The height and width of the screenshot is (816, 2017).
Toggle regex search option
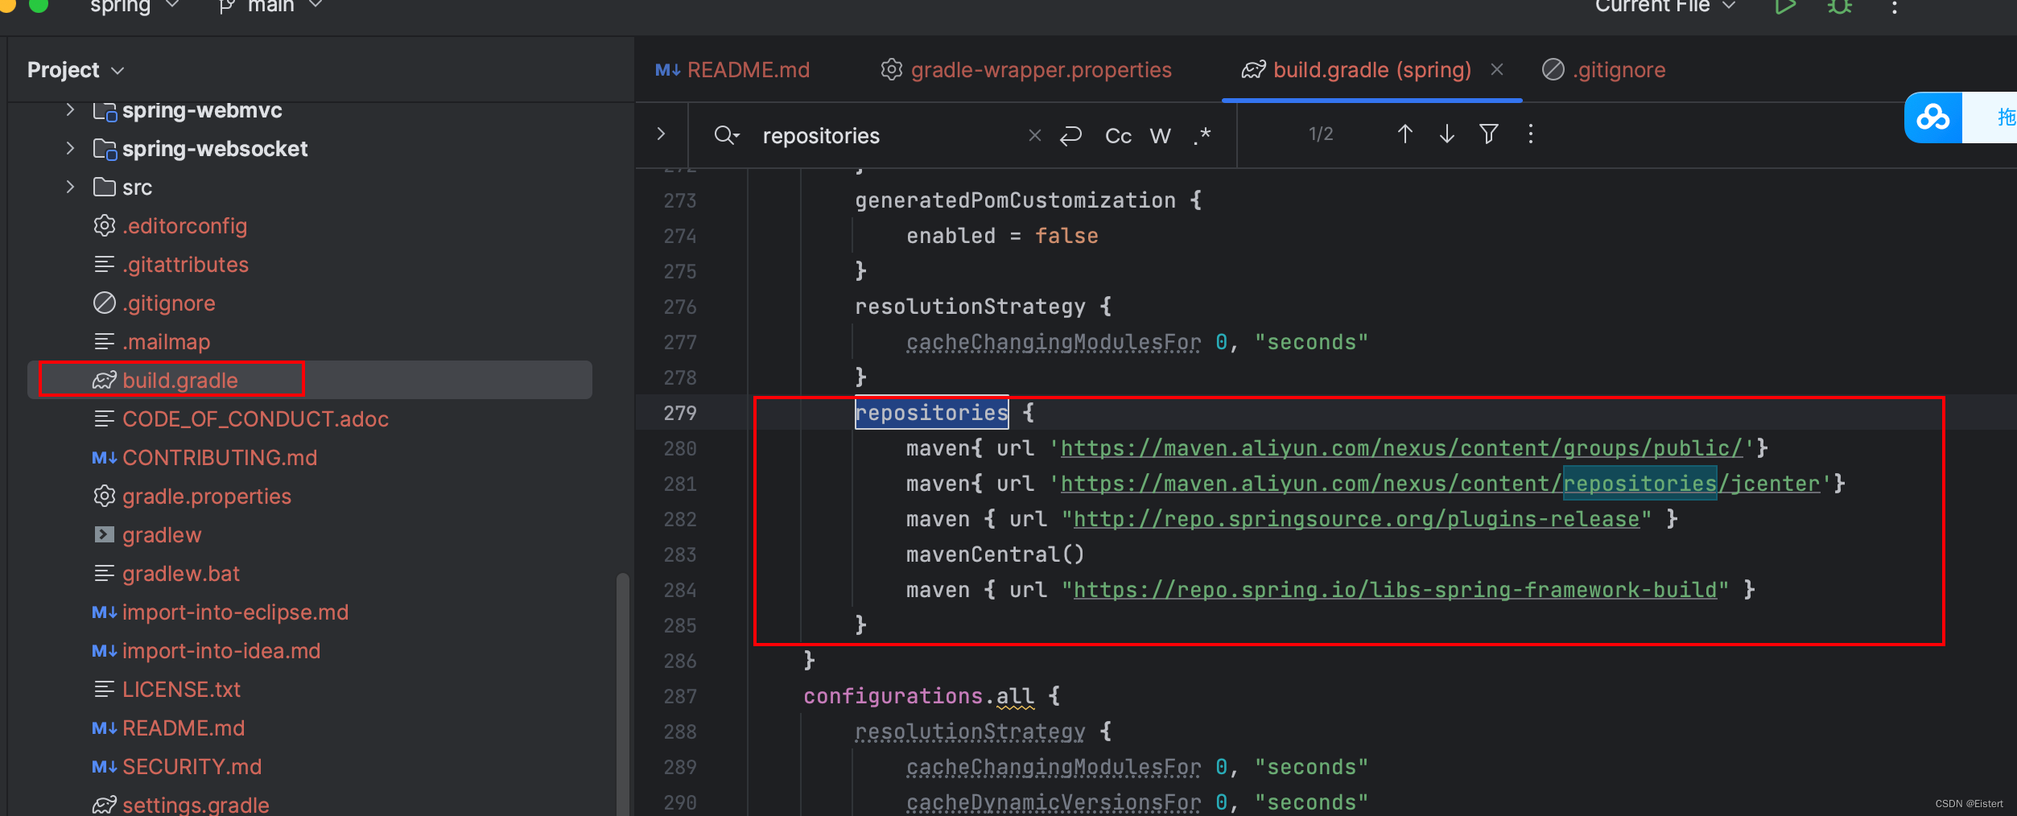coord(1202,135)
